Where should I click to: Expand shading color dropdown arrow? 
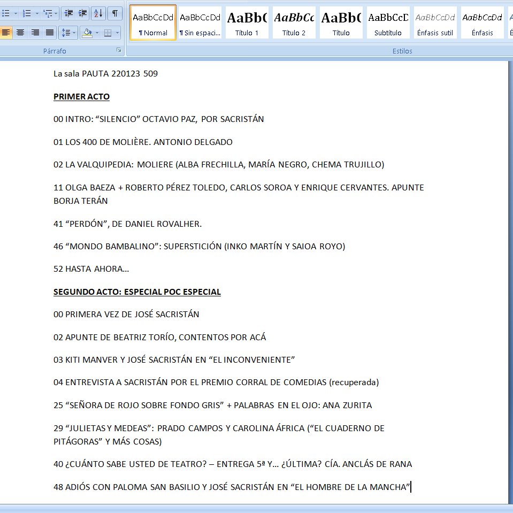pos(97,33)
